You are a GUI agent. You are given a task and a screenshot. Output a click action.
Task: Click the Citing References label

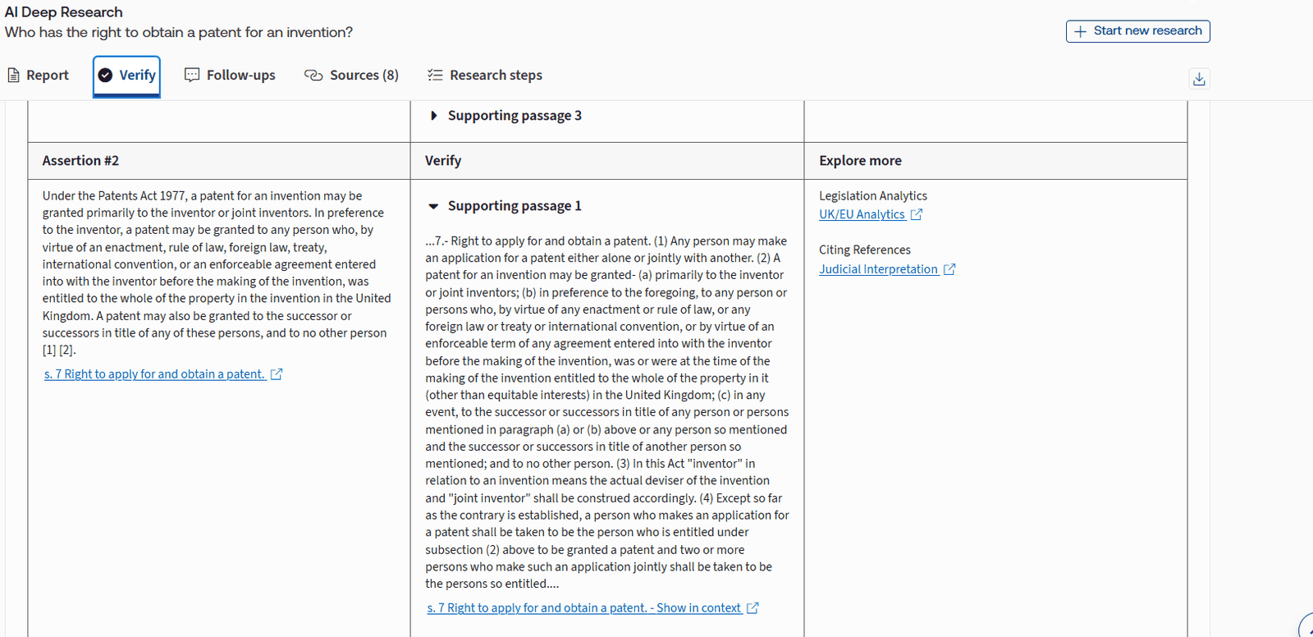click(865, 250)
